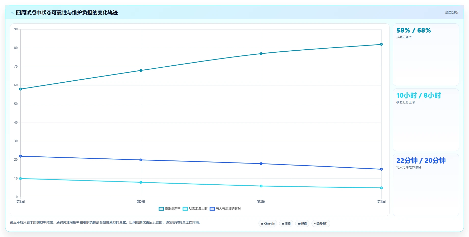Click the 每人每周维护时间 point at 第1周
The image size is (469, 237).
coord(21,156)
